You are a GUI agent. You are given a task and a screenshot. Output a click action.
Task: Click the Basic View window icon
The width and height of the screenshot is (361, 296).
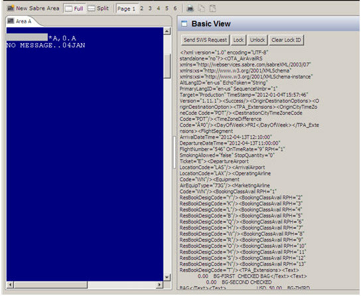pos(184,24)
